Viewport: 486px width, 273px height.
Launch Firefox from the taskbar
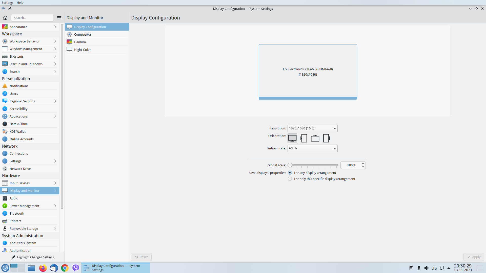43,268
